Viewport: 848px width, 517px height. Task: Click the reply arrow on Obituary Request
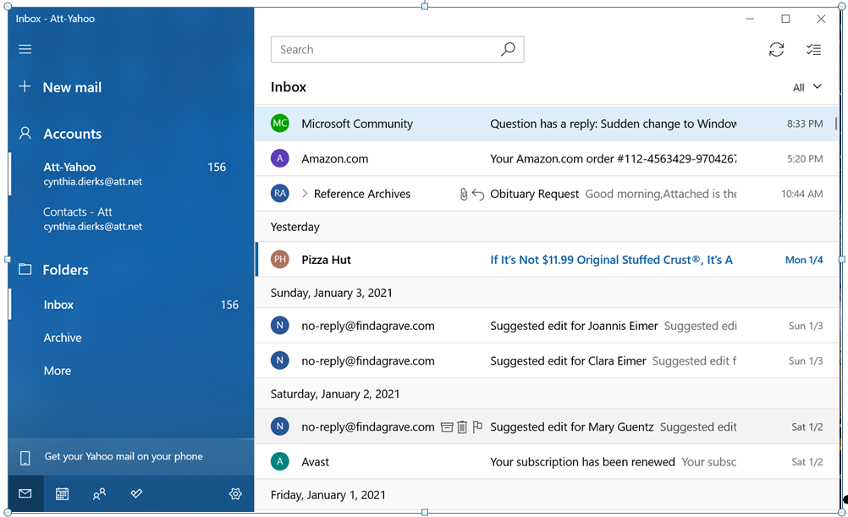pyautogui.click(x=477, y=194)
